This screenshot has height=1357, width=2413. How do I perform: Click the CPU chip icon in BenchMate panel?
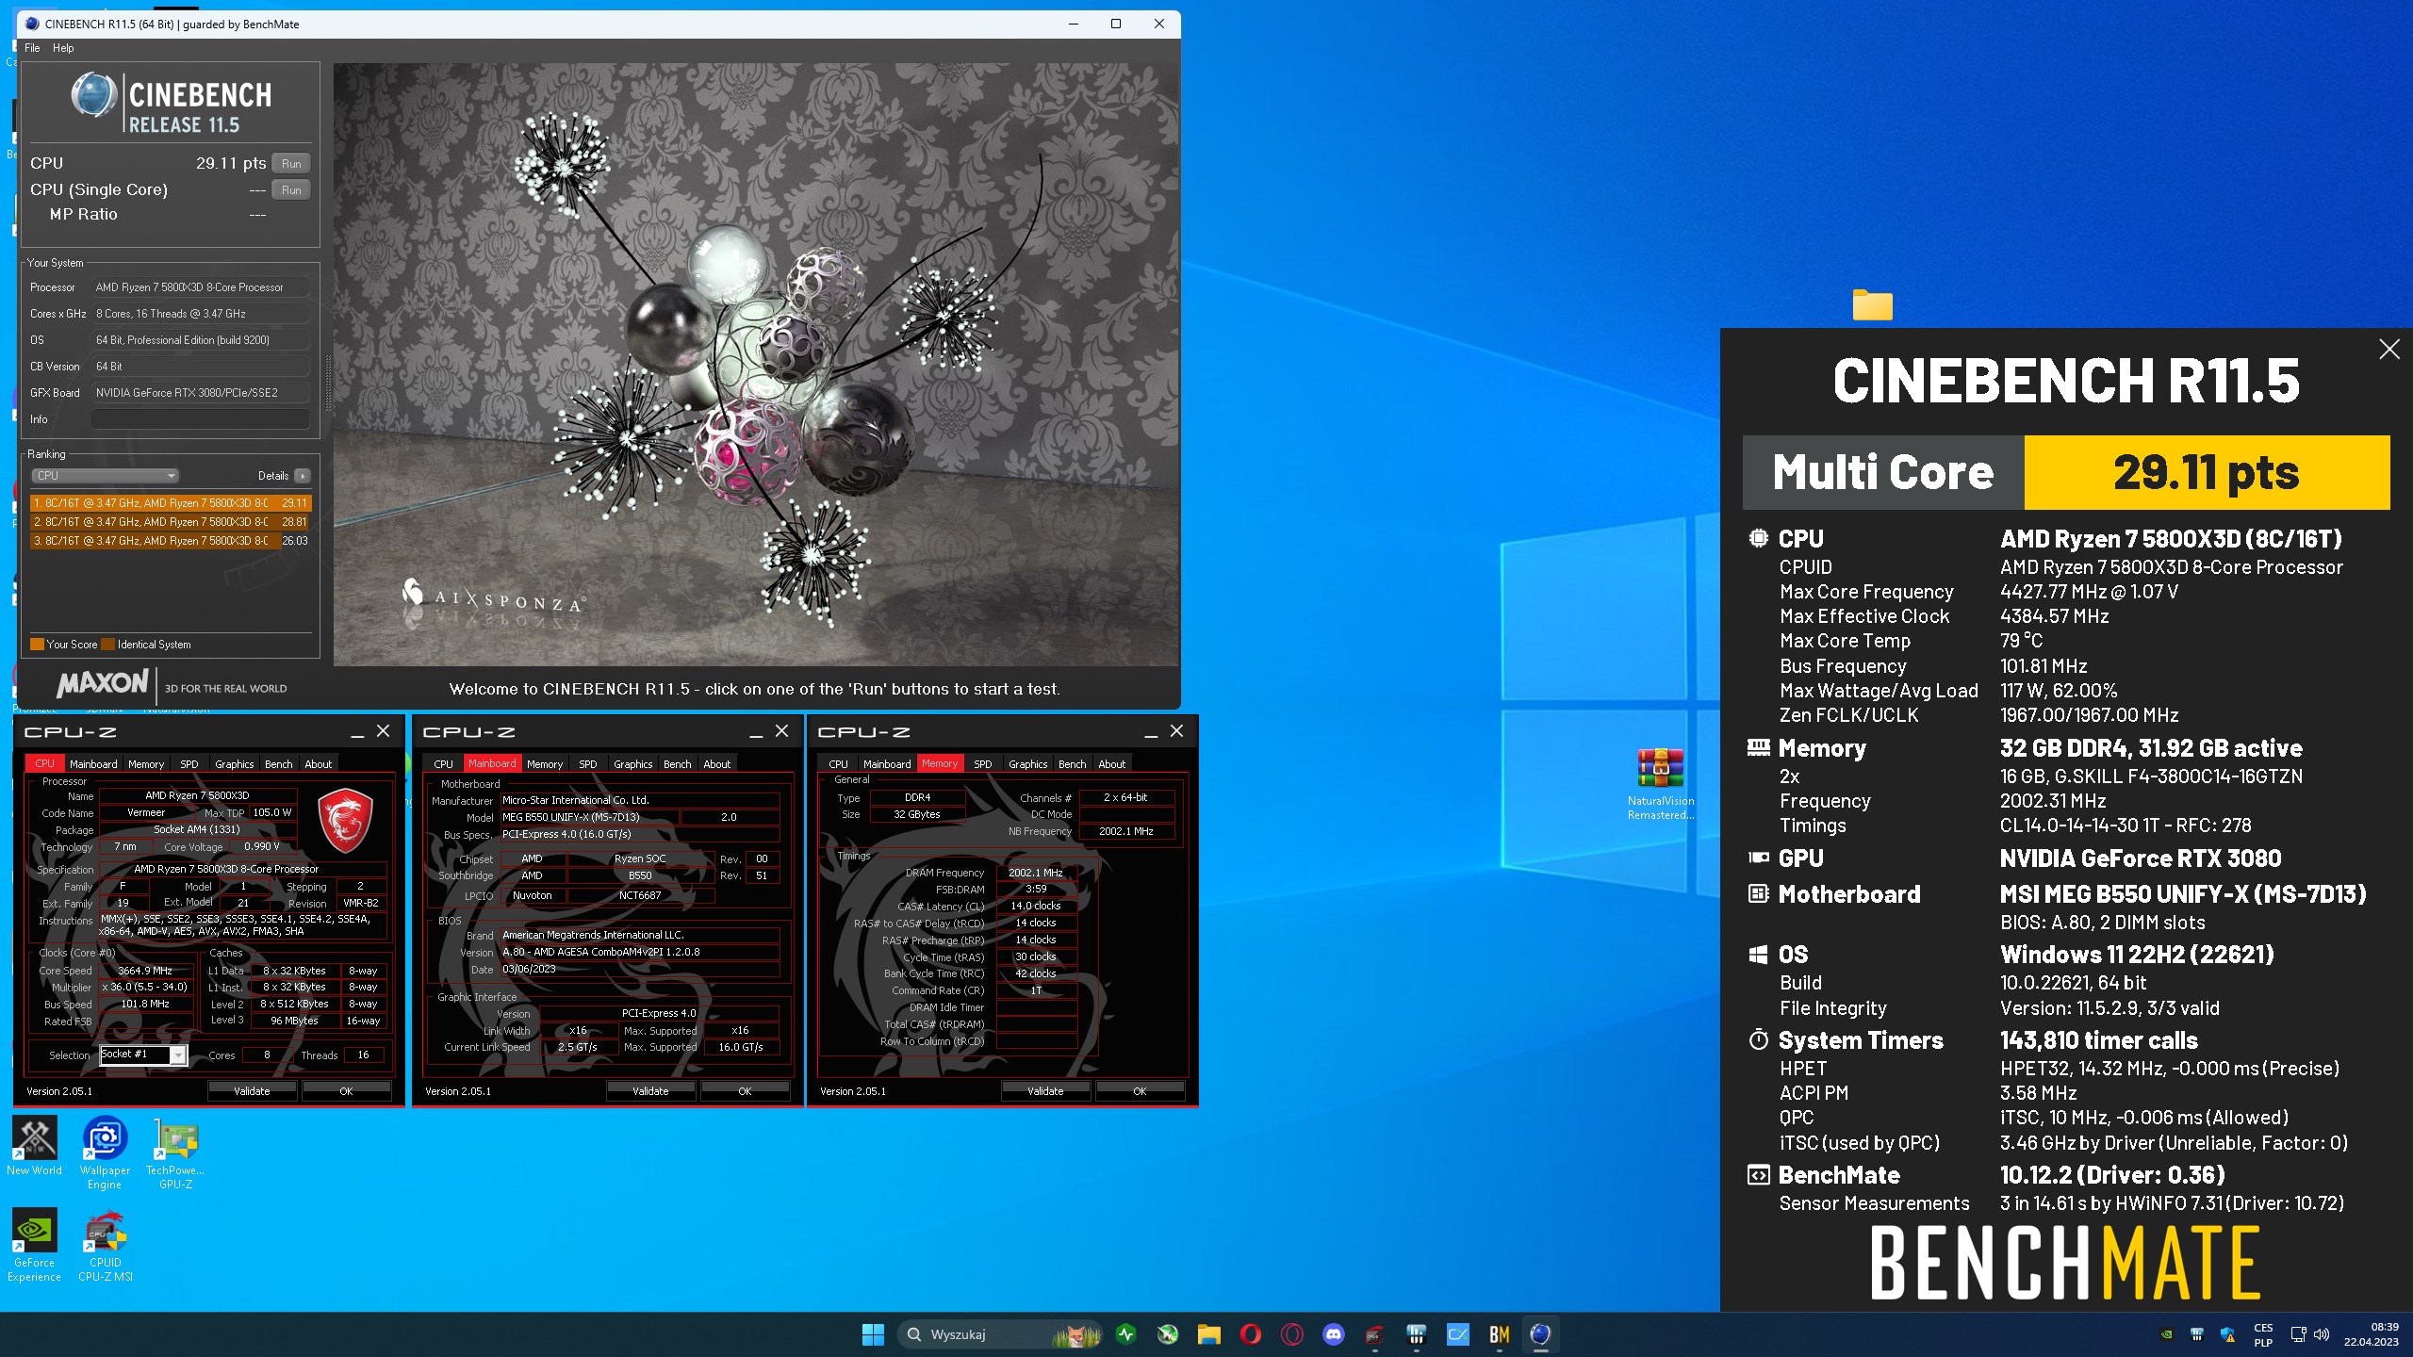[x=1758, y=538]
